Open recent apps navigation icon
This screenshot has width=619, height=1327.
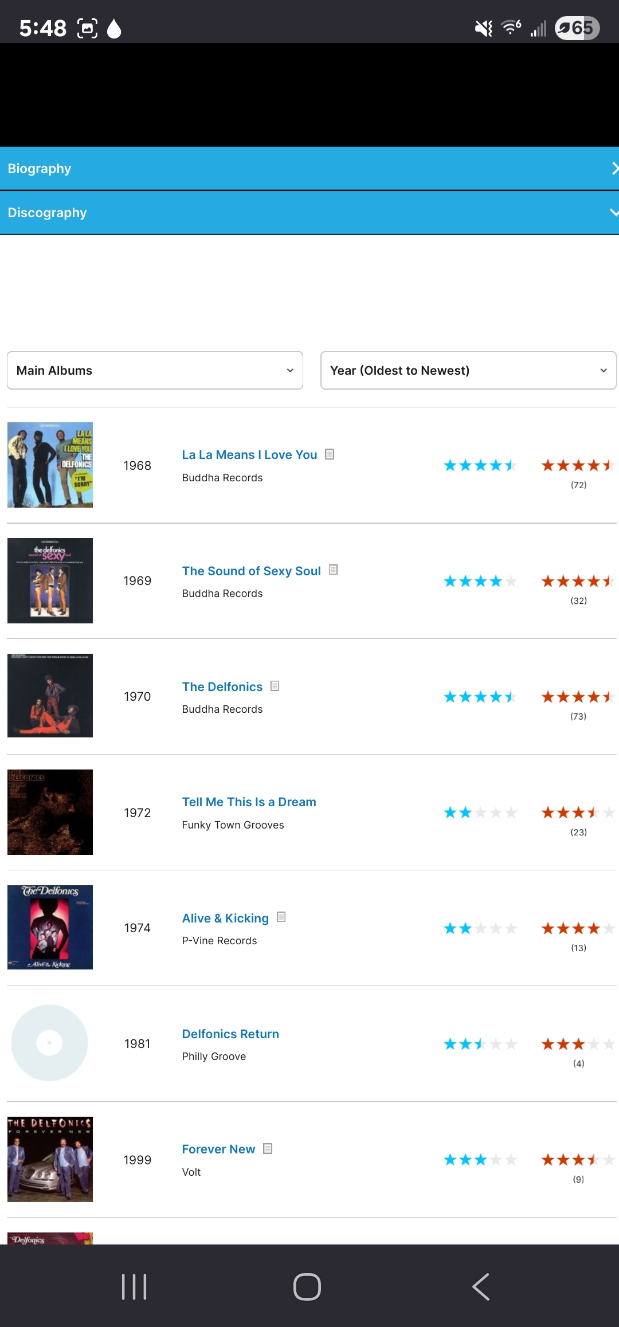coord(135,1287)
